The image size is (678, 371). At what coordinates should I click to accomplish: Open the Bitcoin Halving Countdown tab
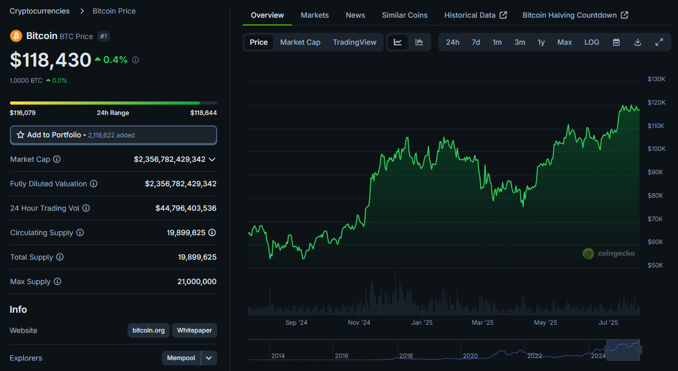pyautogui.click(x=575, y=15)
